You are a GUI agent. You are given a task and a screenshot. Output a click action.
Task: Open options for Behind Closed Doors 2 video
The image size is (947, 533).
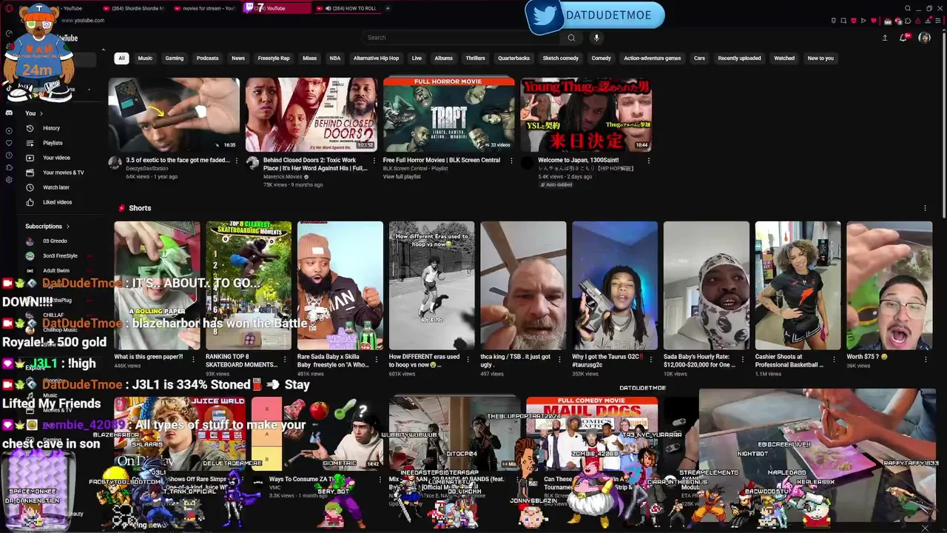(x=374, y=161)
